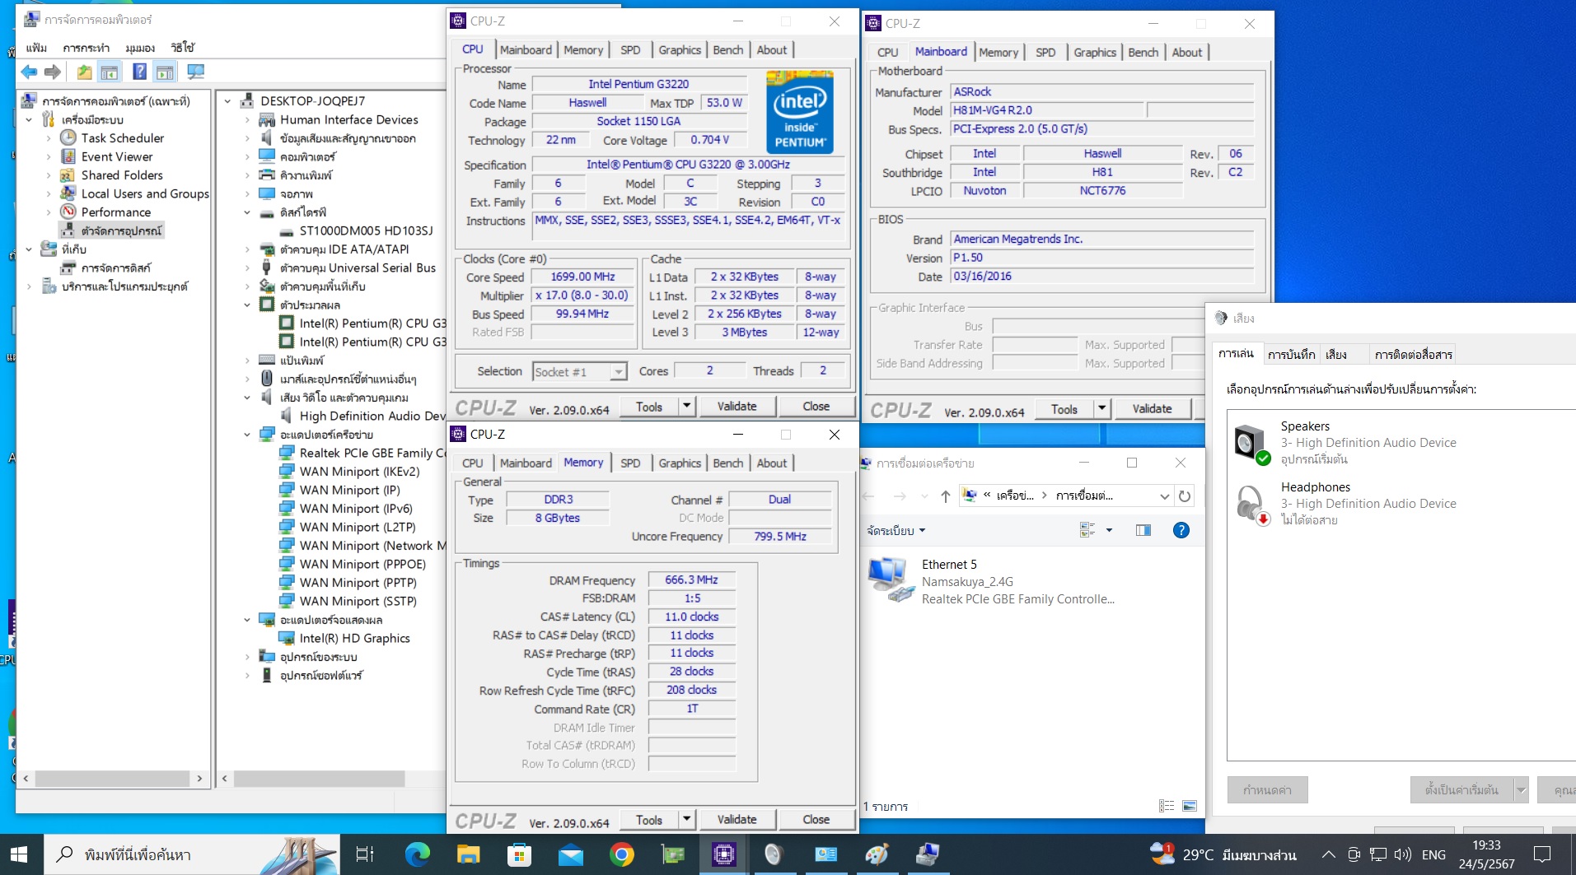Click the Computer Management tree horizontal scrollbar
This screenshot has height=875, width=1576.
[x=112, y=779]
